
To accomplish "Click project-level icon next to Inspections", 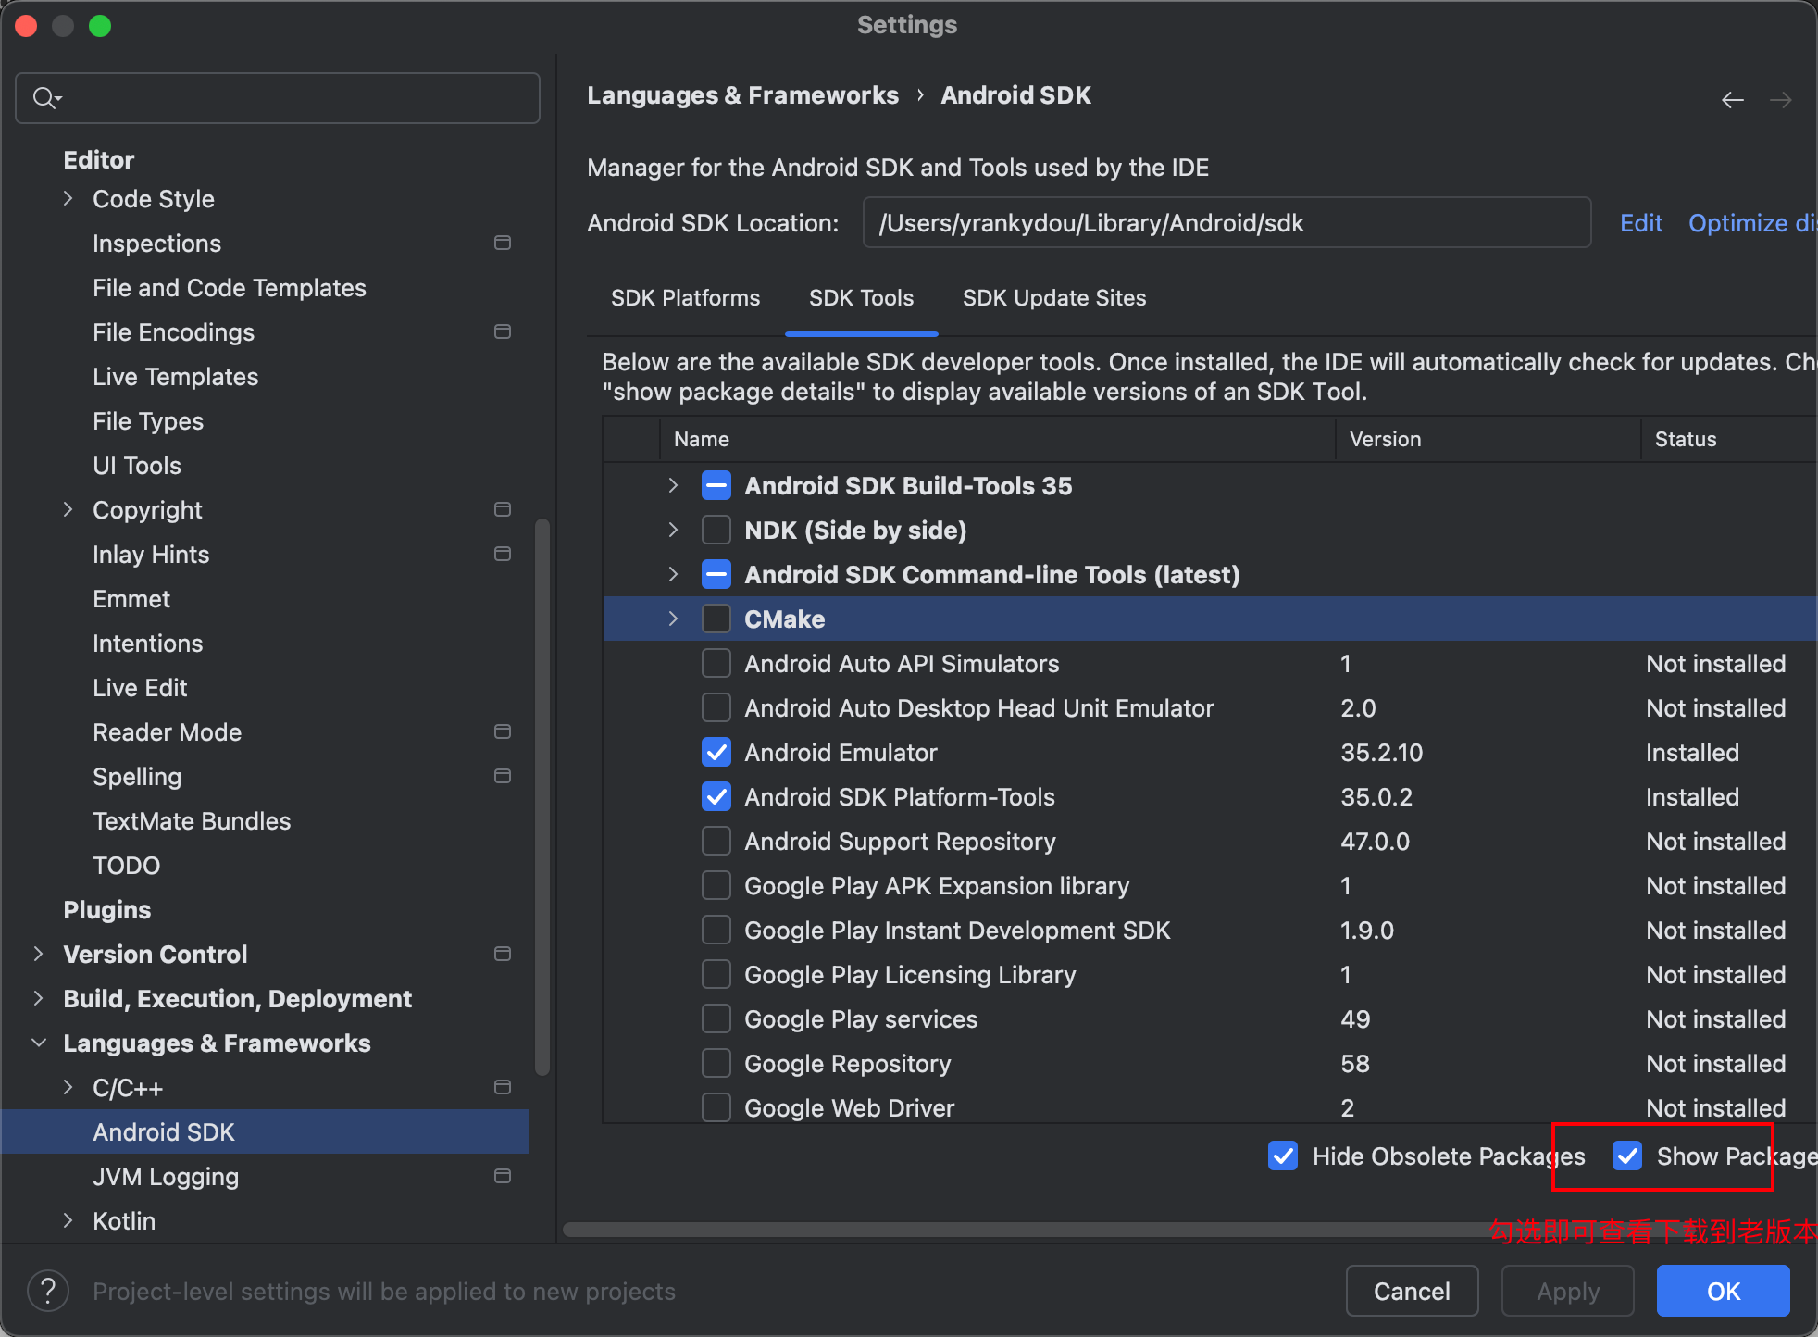I will pyautogui.click(x=503, y=243).
